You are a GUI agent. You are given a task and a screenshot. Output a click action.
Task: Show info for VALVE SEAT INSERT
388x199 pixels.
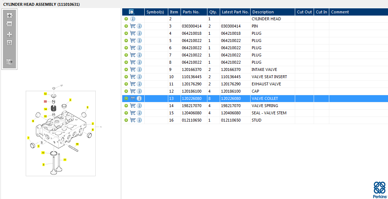139,77
